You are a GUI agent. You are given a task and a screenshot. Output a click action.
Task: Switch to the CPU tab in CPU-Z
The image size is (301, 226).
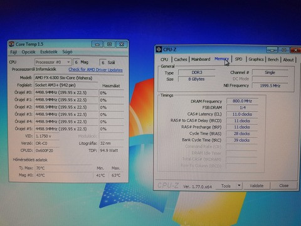164,60
